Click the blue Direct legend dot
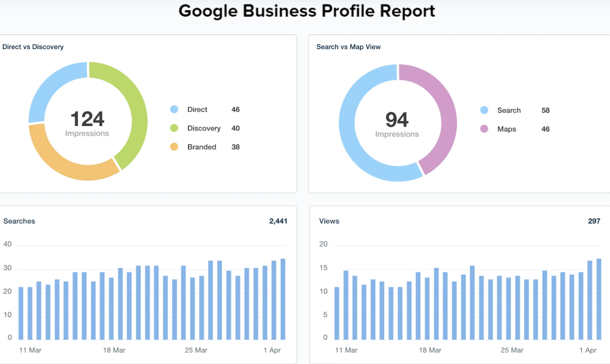 click(174, 110)
